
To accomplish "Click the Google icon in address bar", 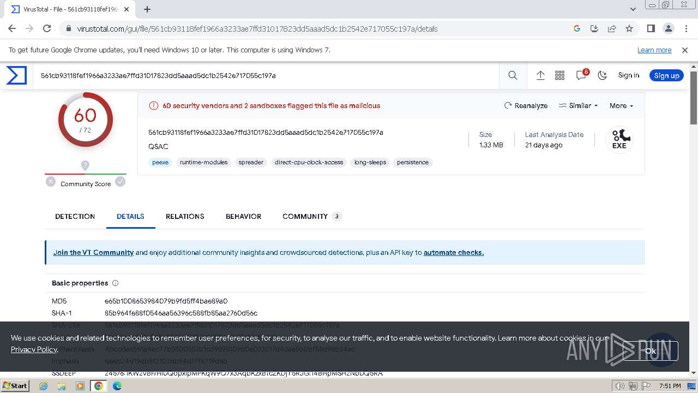I will click(x=577, y=29).
